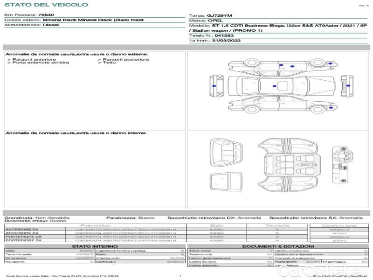
Task: Click the 'STATO DEL VEICOLO' heading
Action: click(x=46, y=5)
